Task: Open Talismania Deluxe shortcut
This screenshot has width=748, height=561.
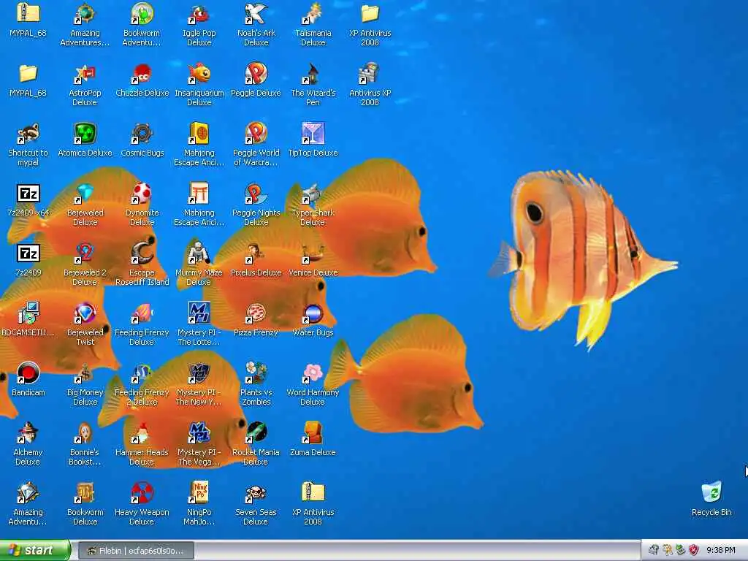Action: (x=313, y=25)
